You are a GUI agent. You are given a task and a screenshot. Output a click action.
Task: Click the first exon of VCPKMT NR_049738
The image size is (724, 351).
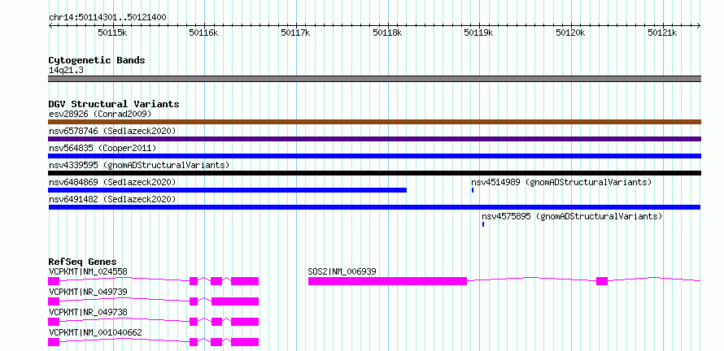click(54, 322)
